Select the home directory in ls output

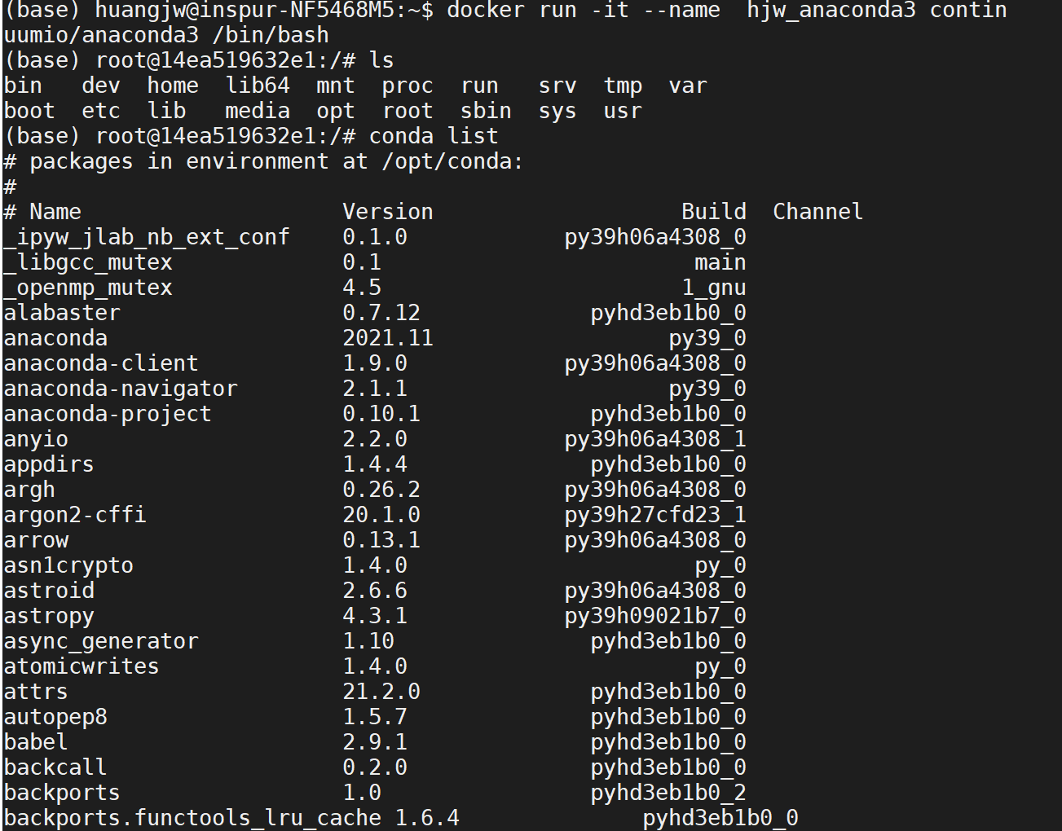click(x=173, y=86)
